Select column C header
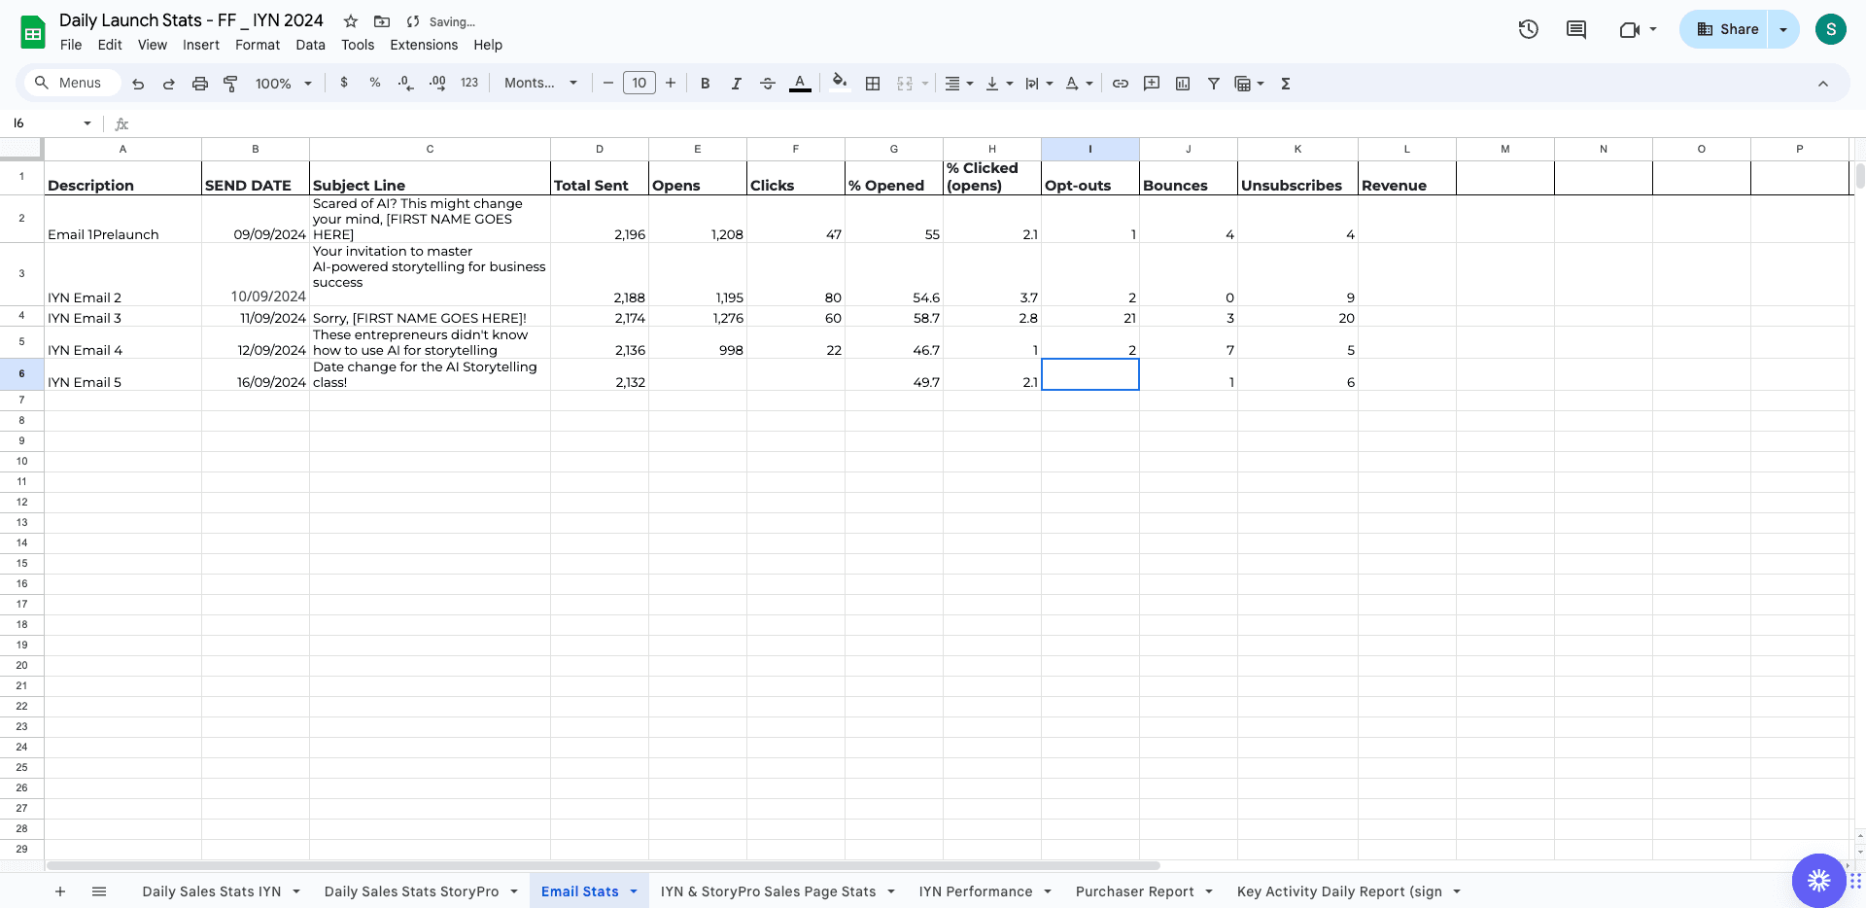 (x=430, y=149)
